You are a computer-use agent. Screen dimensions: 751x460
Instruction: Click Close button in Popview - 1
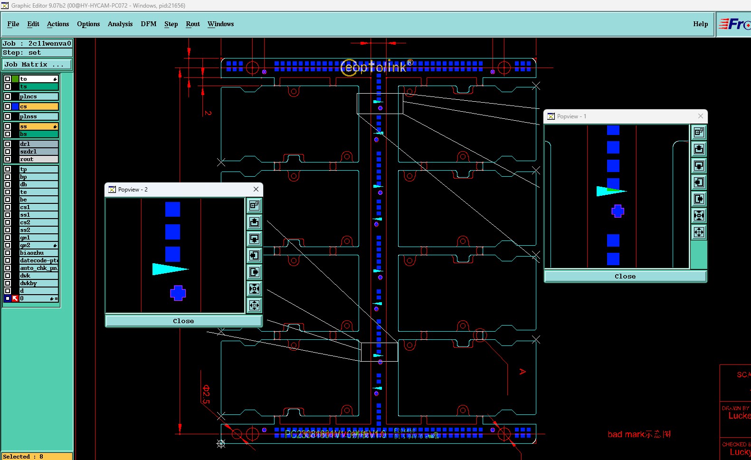pos(625,277)
